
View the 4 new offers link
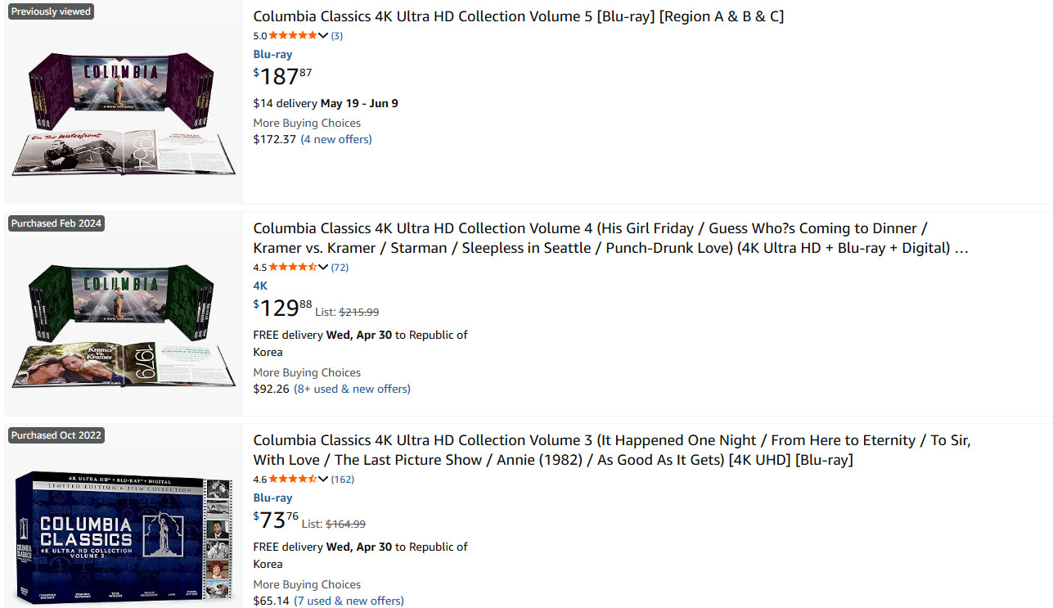[x=336, y=139]
